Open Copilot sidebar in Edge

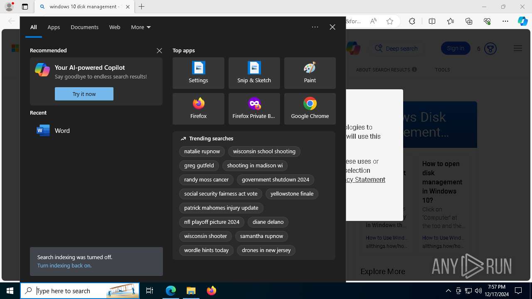(x=523, y=21)
